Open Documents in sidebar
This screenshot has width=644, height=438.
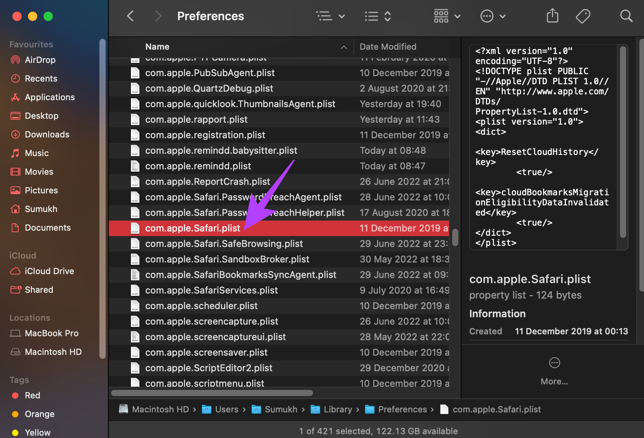tap(48, 228)
